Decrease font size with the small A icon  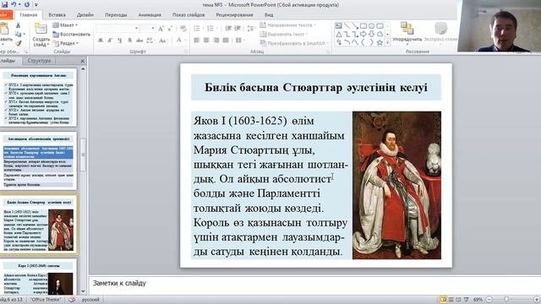[x=169, y=29]
